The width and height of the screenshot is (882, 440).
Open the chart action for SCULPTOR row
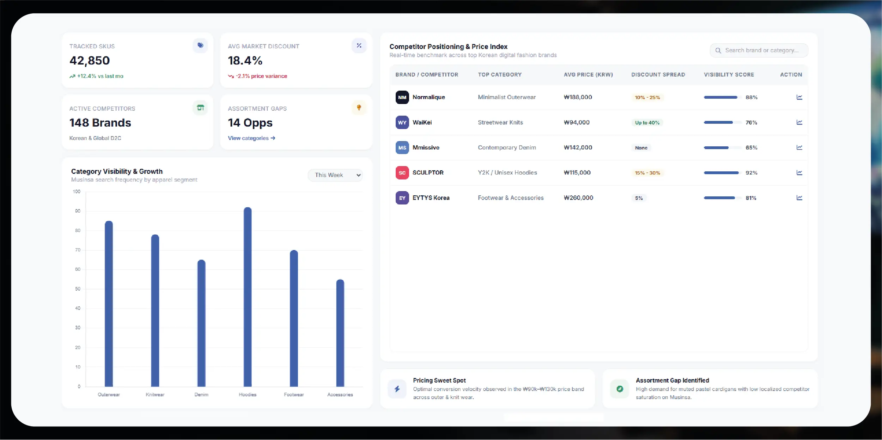click(x=799, y=173)
